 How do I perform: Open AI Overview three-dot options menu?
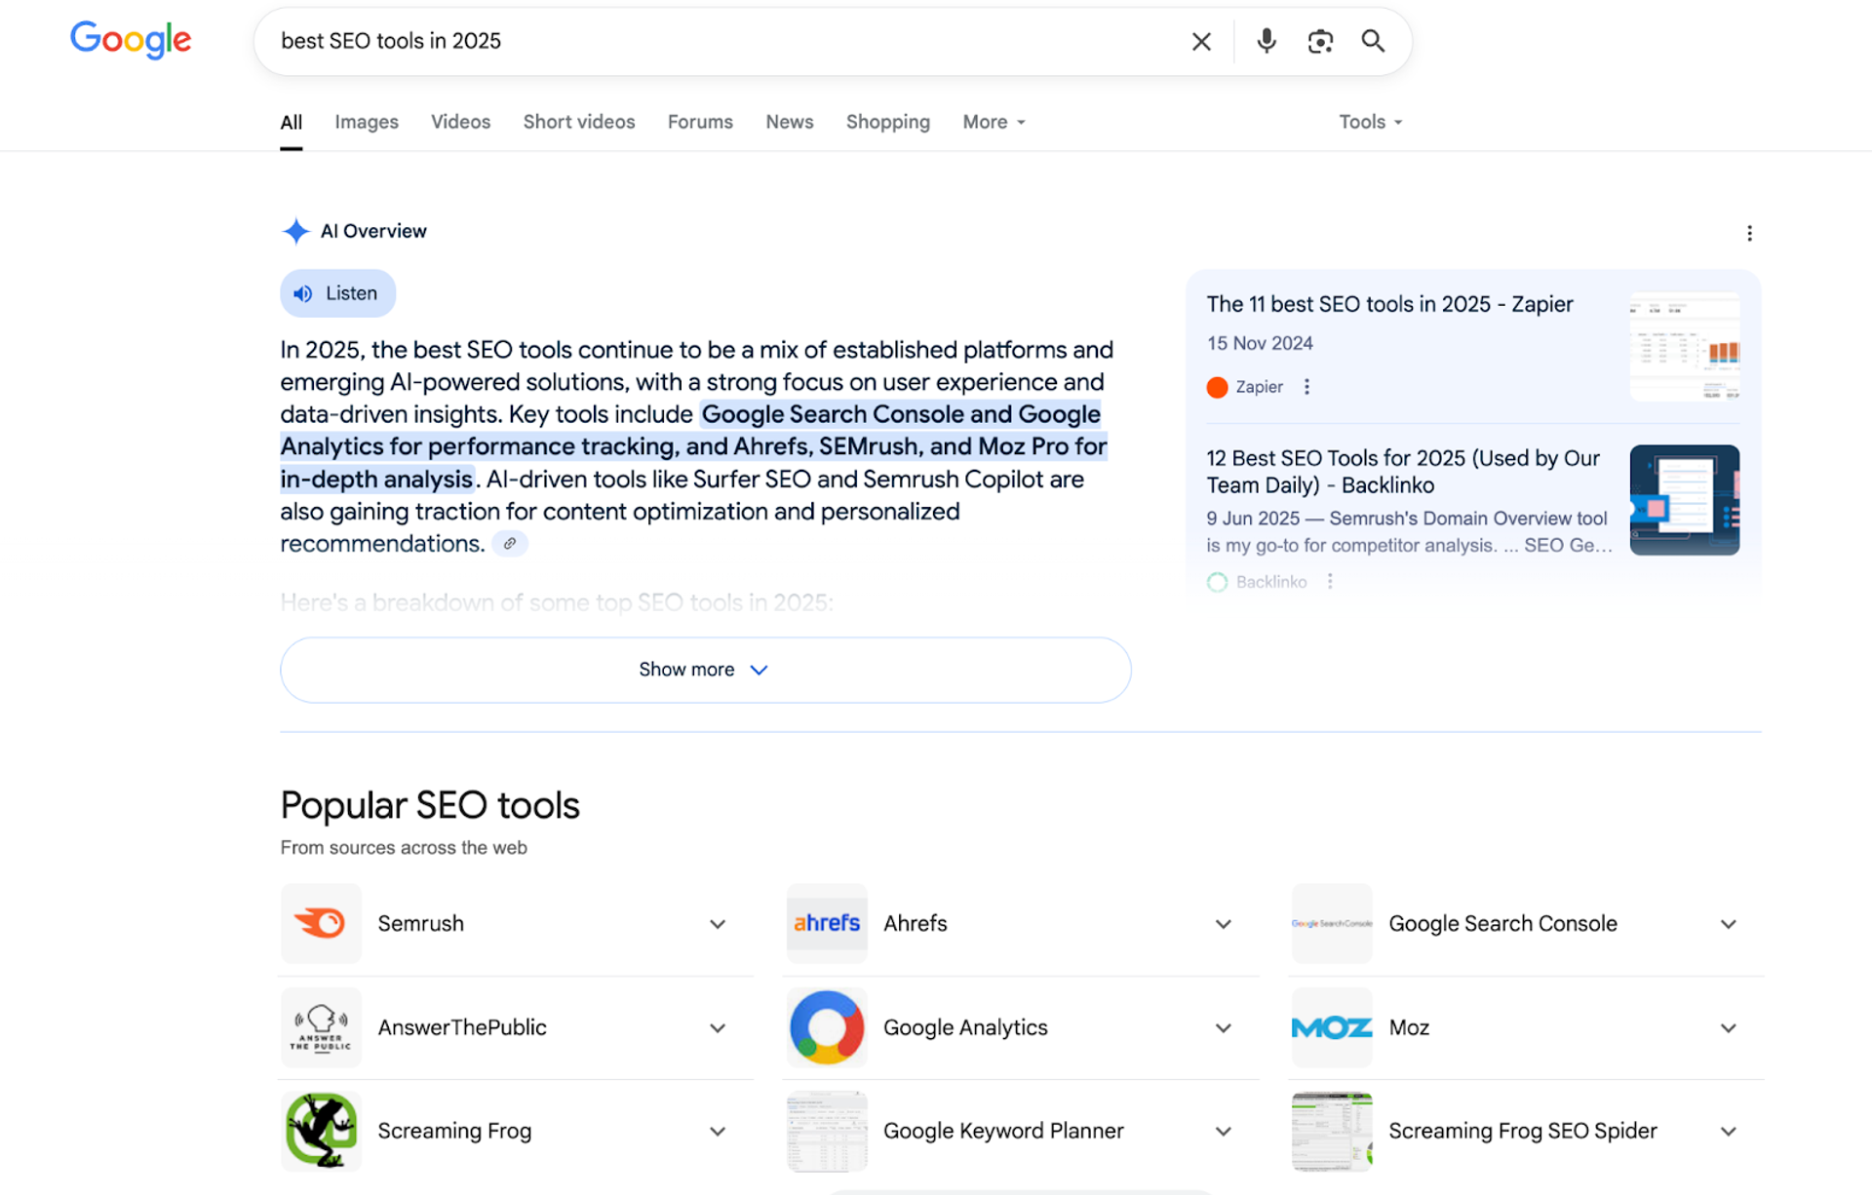click(x=1749, y=233)
